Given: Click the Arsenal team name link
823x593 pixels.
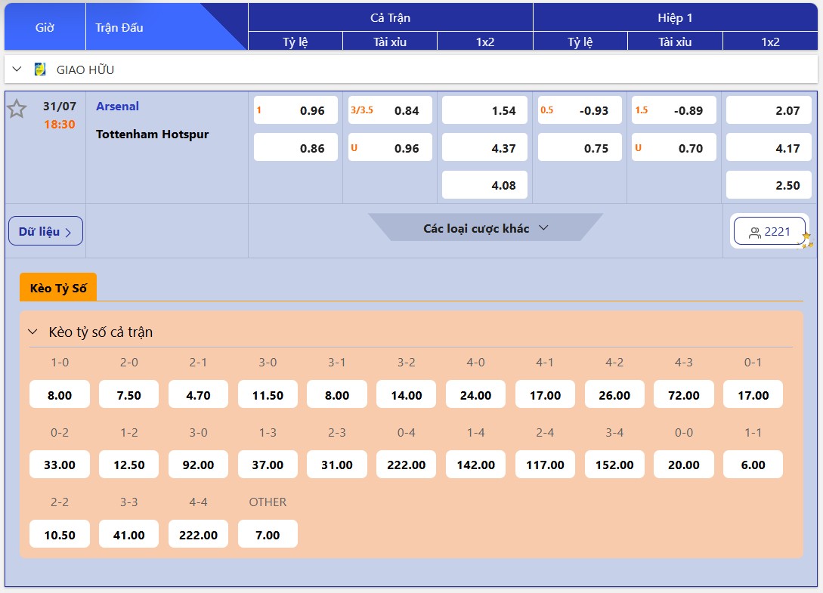Looking at the screenshot, I should pos(117,107).
